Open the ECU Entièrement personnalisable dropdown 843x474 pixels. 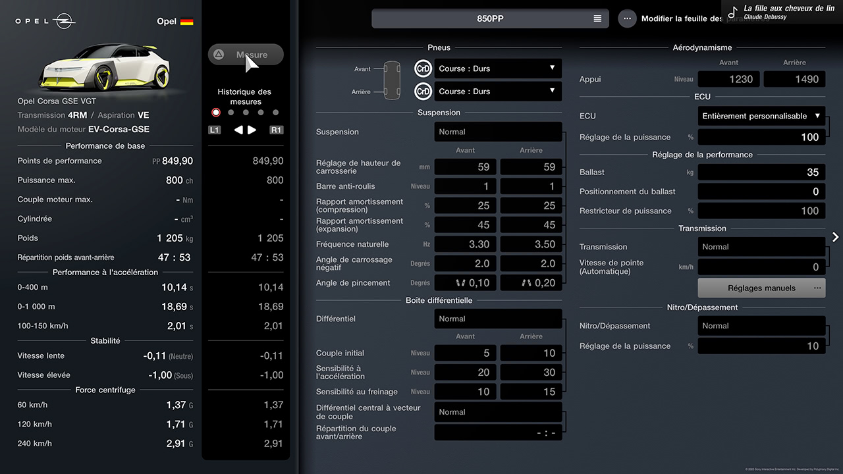click(761, 116)
